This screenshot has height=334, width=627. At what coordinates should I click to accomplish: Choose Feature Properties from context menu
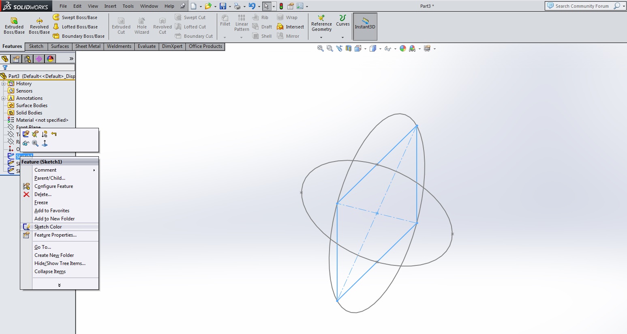pyautogui.click(x=55, y=235)
